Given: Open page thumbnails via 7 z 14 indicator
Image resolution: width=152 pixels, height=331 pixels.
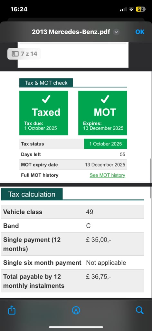Looking at the screenshot, I should [x=24, y=54].
